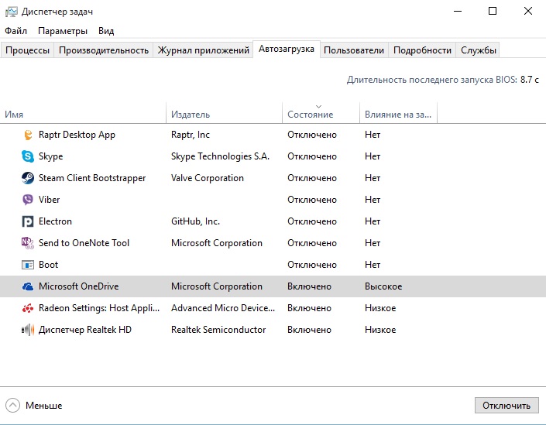Screen dimensions: 546x425
Task: Select the Send to OneNote Tool icon
Action: (x=28, y=243)
